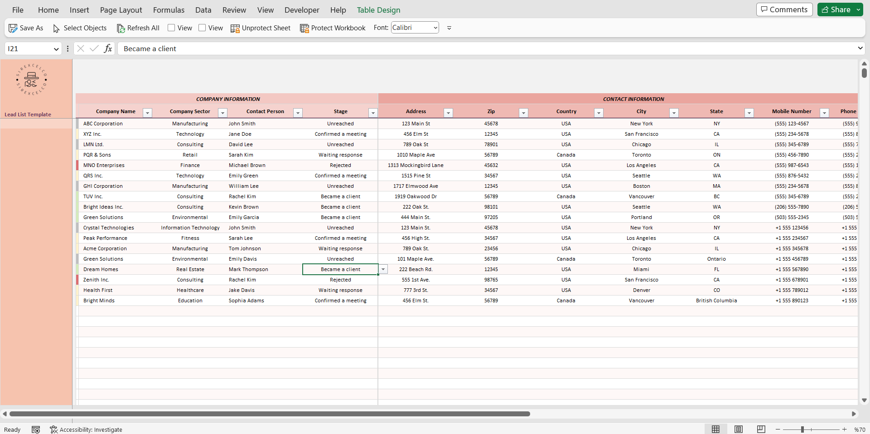Toggle the second View checkbox
This screenshot has height=434, width=870.
tap(203, 28)
